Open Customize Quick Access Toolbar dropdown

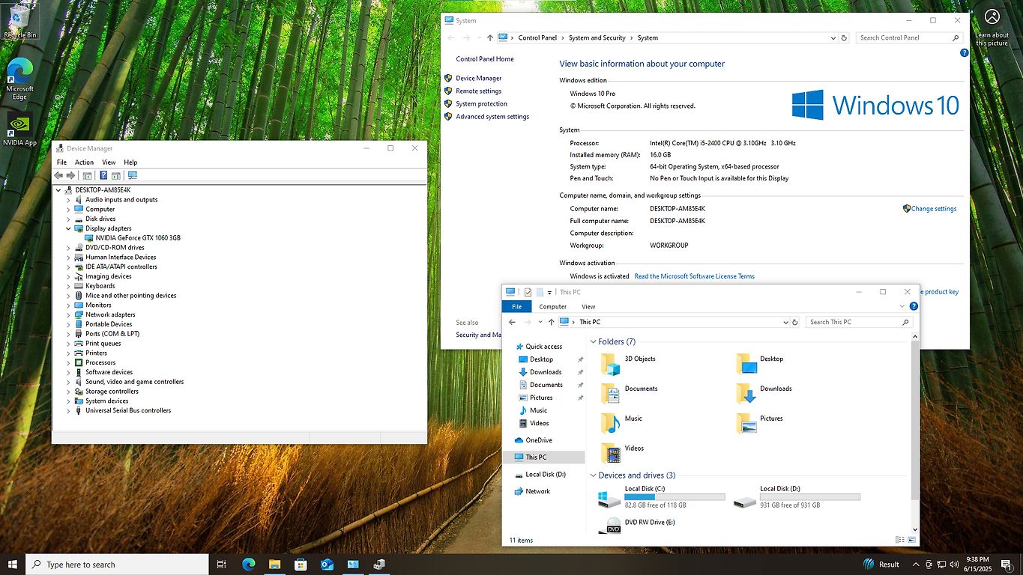pyautogui.click(x=549, y=293)
